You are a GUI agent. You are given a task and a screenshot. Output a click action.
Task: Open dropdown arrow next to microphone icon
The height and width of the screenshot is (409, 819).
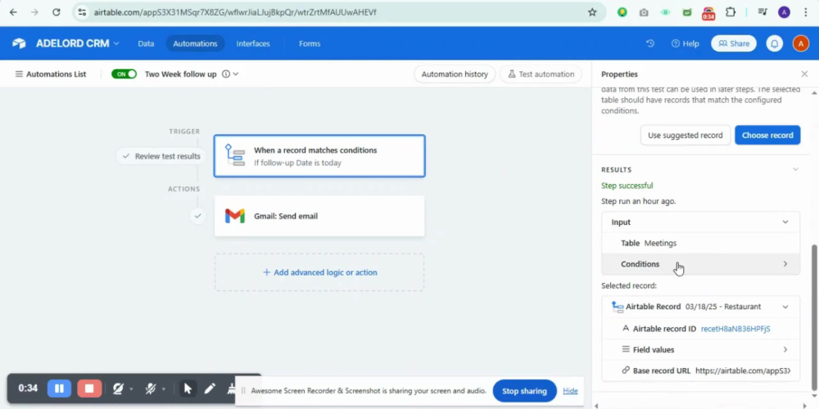pyautogui.click(x=164, y=389)
